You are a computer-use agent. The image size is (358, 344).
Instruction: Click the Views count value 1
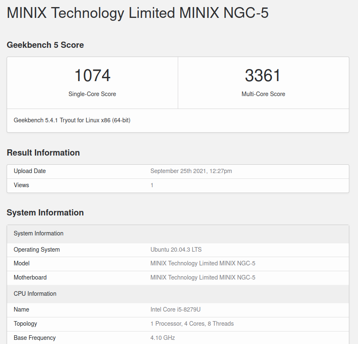point(152,185)
